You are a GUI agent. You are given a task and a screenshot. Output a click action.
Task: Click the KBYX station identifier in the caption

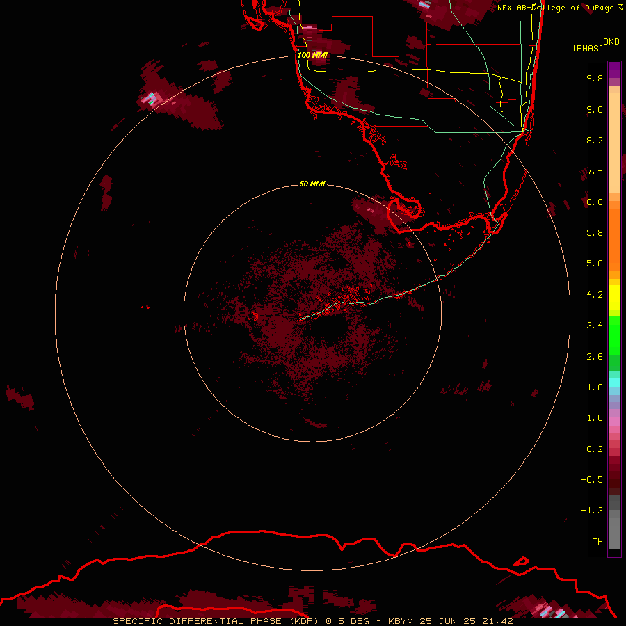tap(401, 621)
